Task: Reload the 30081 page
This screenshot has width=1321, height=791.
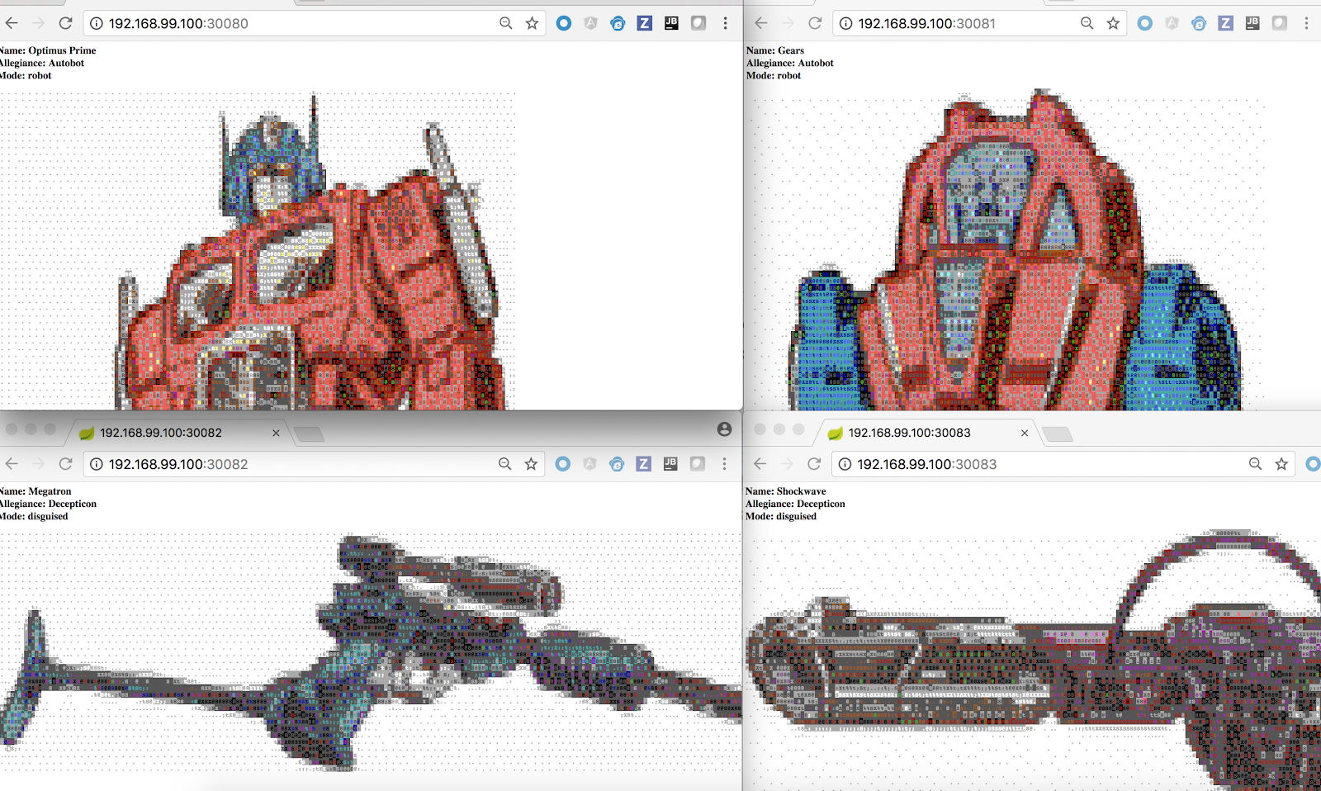Action: 815,23
